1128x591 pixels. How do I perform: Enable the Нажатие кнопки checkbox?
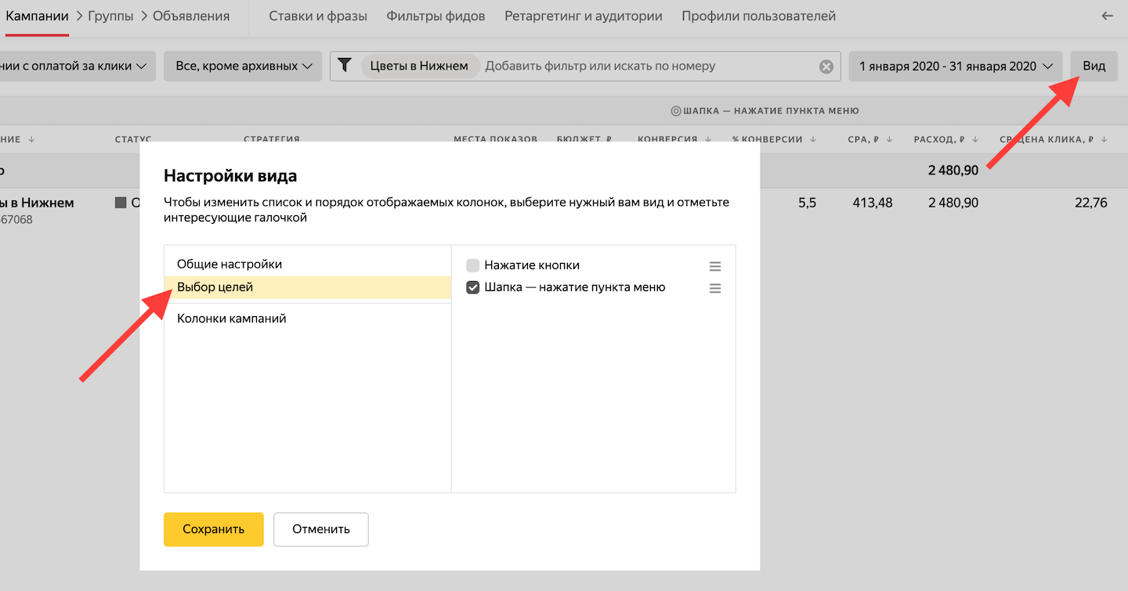pos(472,265)
